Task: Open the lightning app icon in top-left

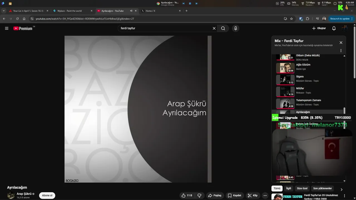Action: [3, 3]
